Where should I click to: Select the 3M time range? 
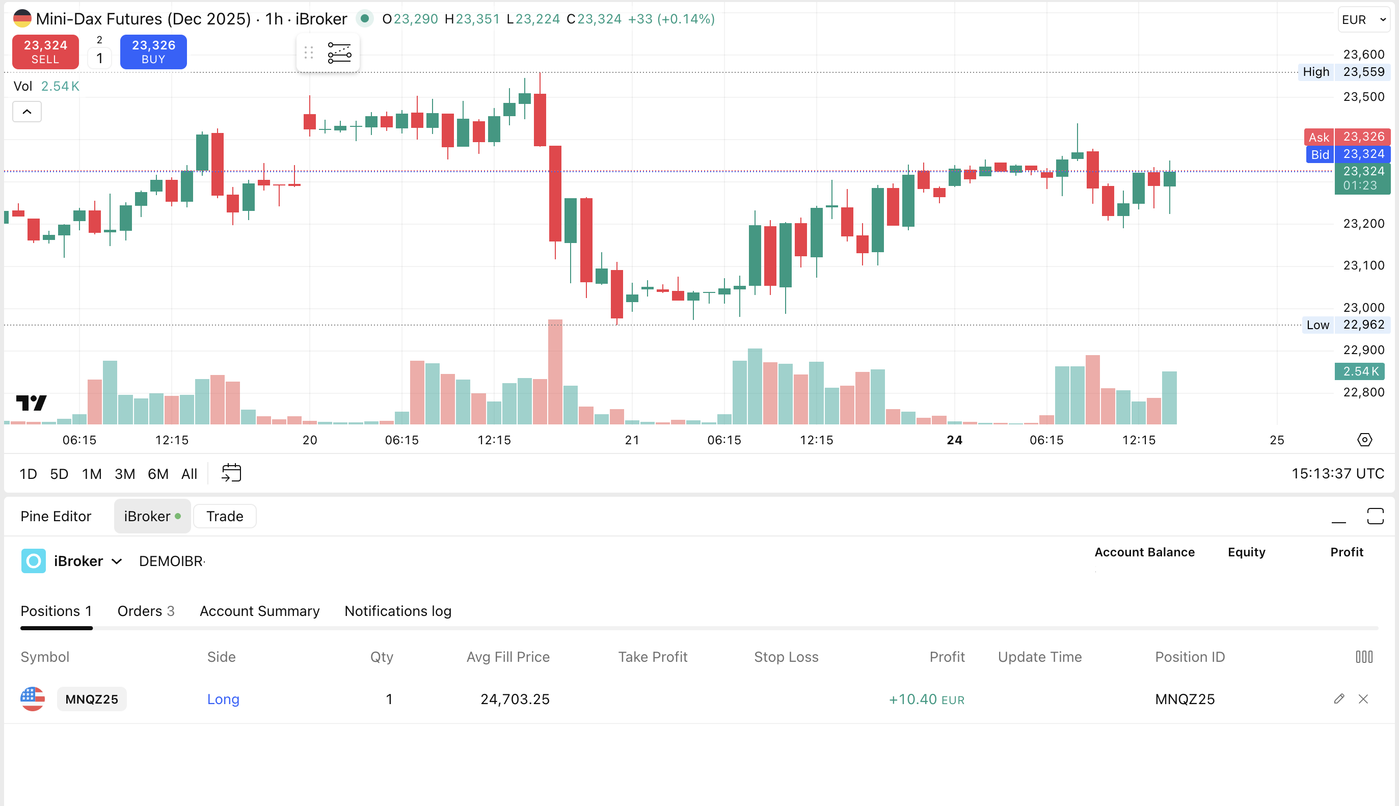click(x=124, y=474)
